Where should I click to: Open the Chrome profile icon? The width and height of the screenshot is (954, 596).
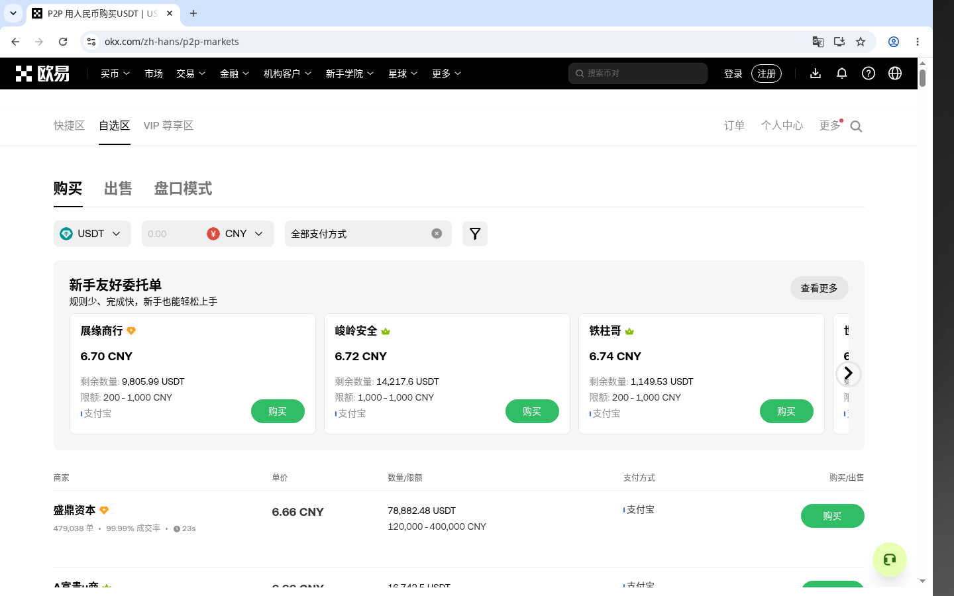(894, 42)
